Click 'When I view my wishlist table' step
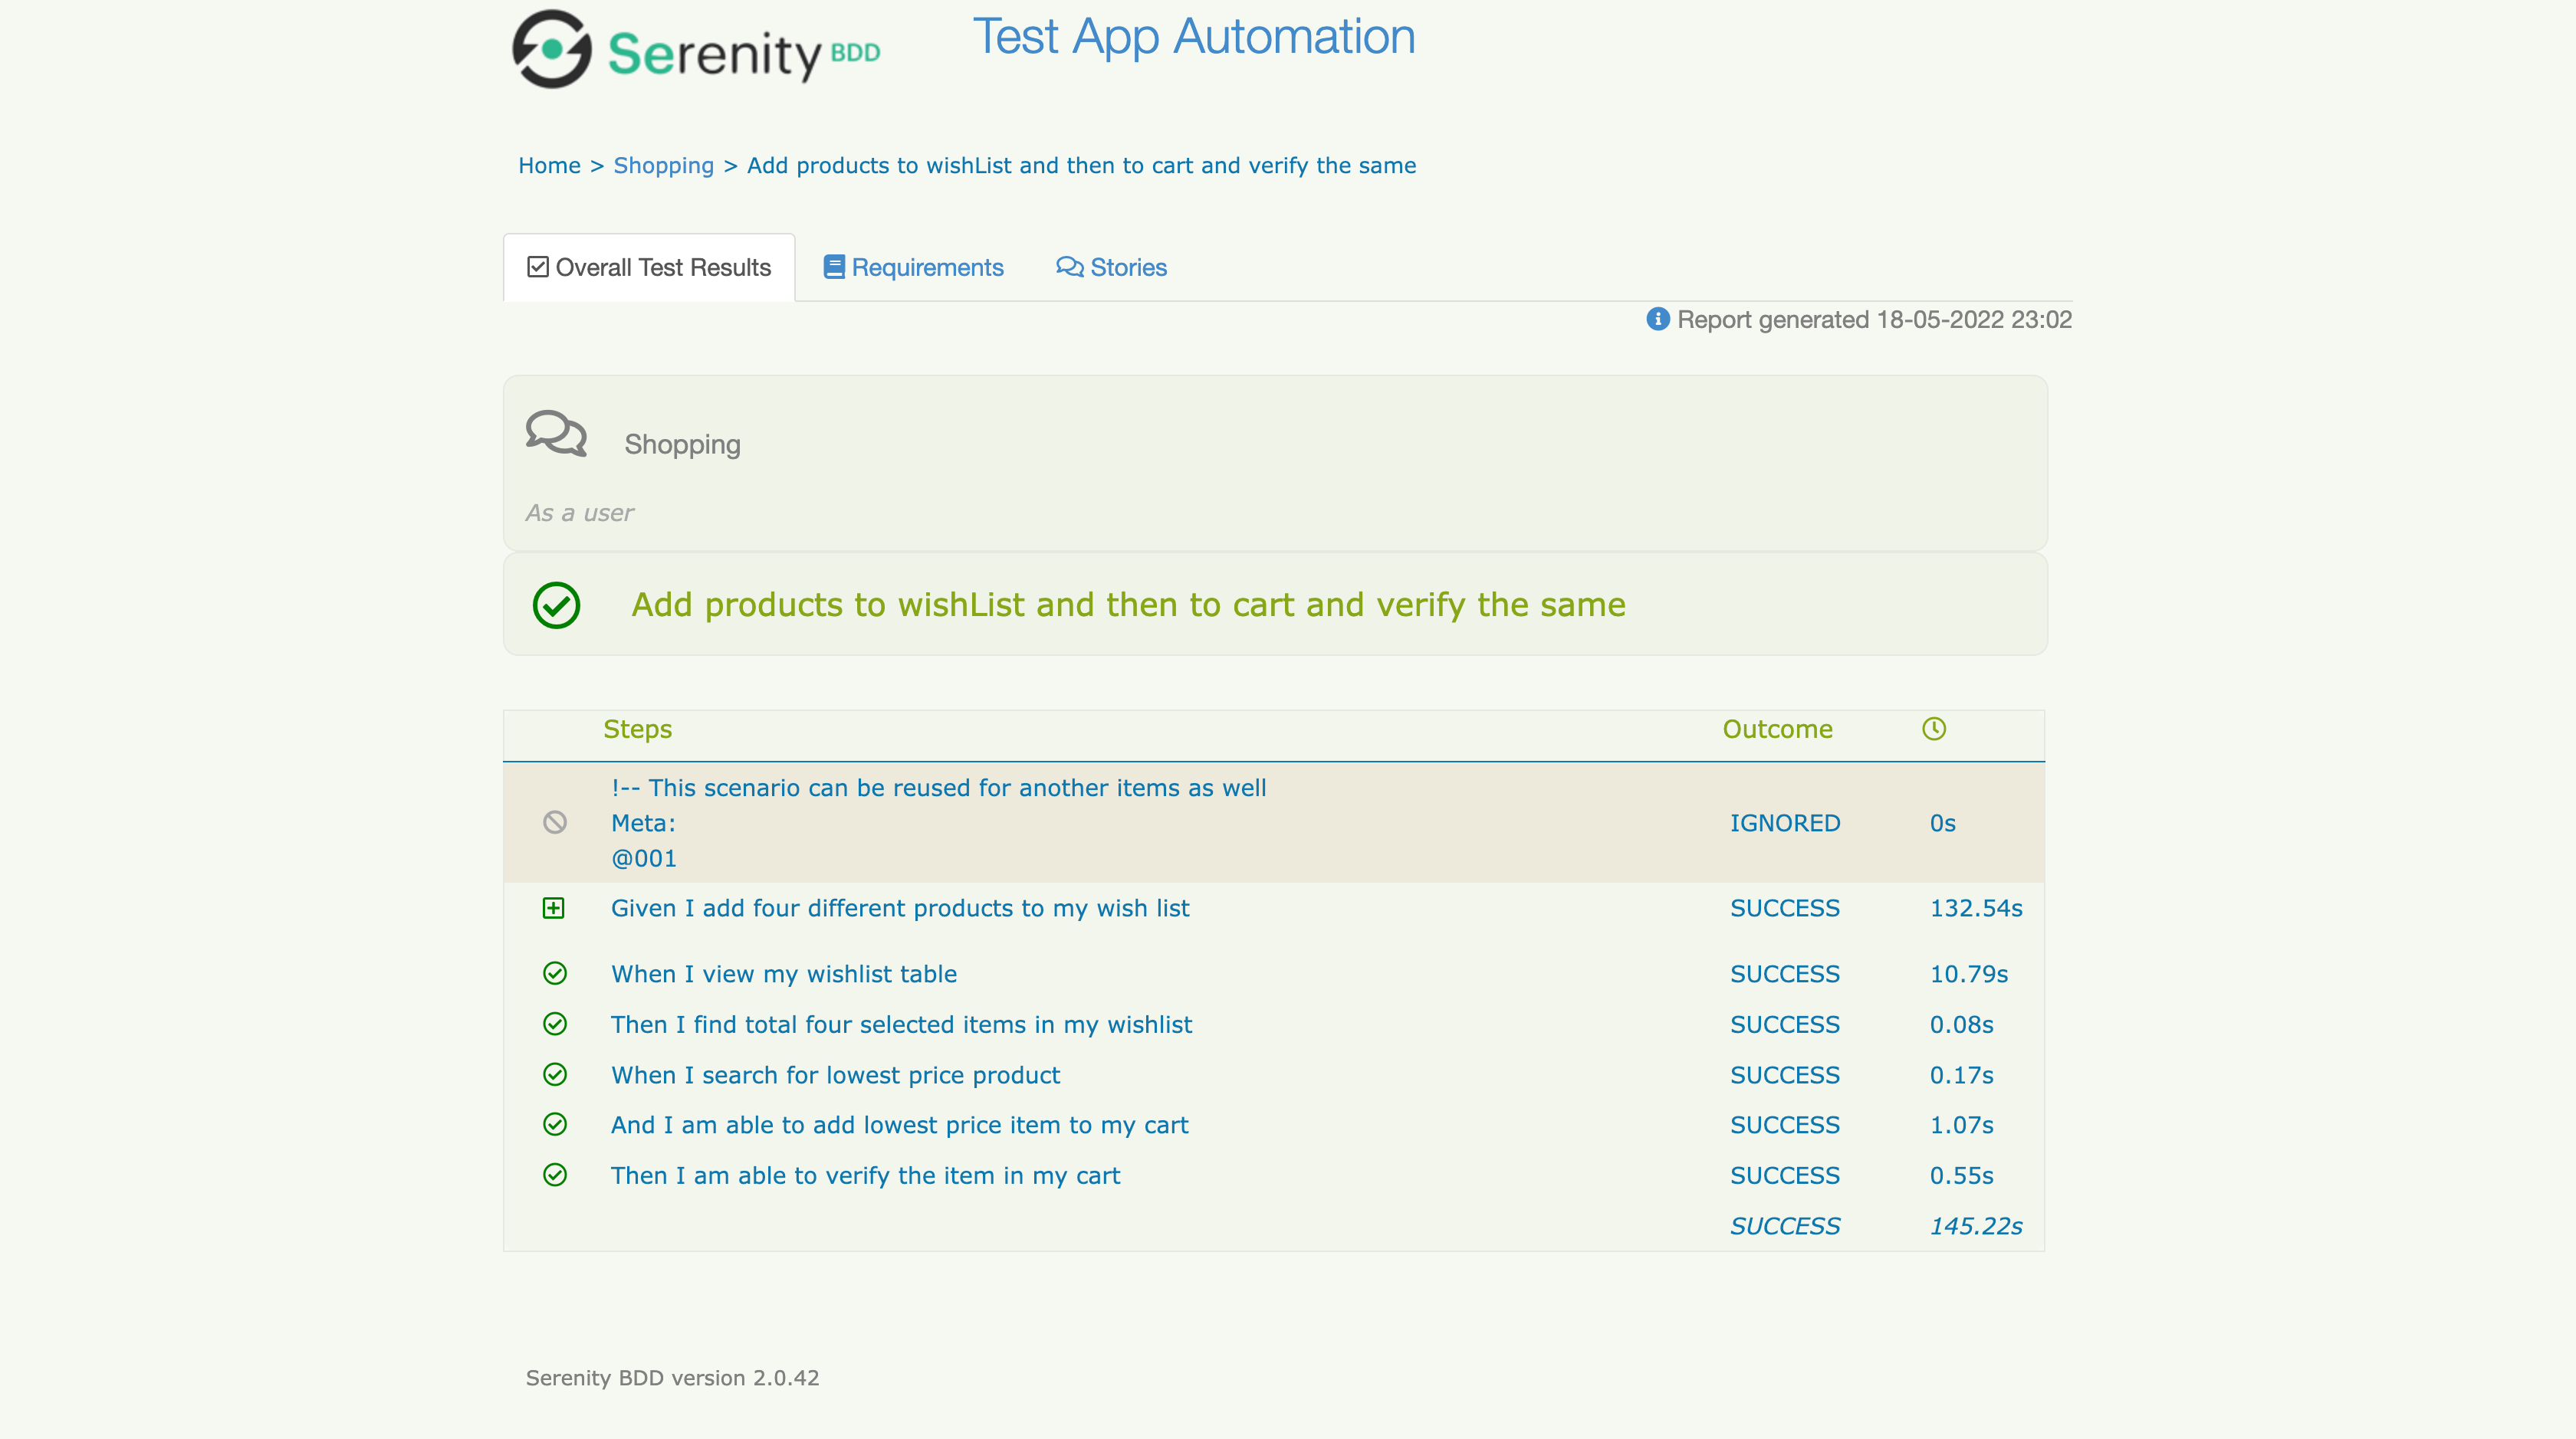Screen dimensions: 2576x1439 [784, 975]
